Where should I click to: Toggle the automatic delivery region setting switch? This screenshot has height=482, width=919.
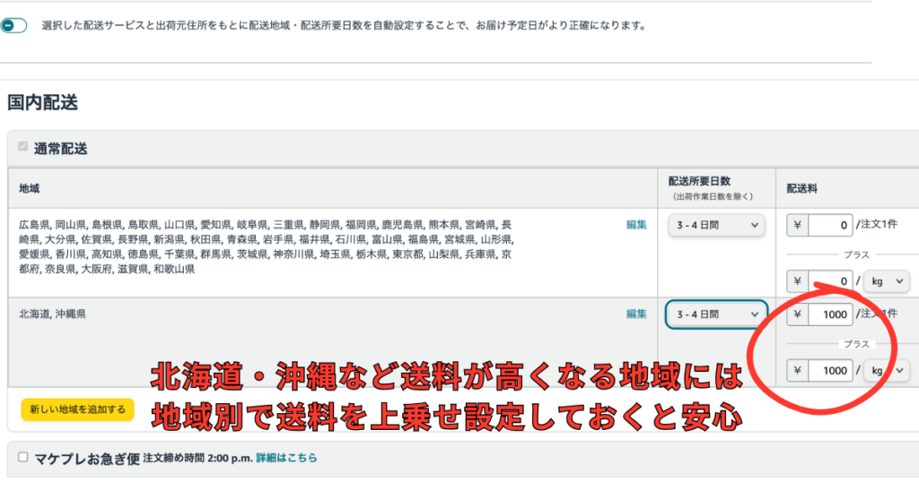(14, 26)
